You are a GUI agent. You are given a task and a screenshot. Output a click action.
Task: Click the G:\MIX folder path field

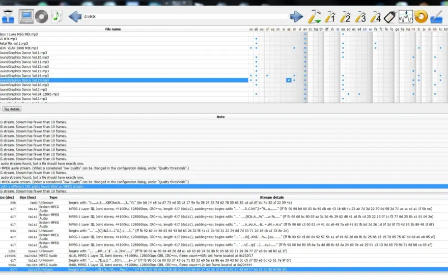pos(186,17)
